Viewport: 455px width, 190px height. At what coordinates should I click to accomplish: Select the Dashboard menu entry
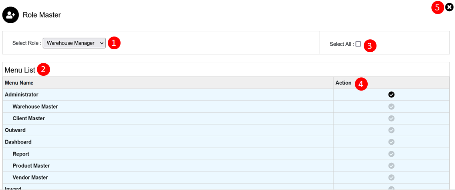18,142
